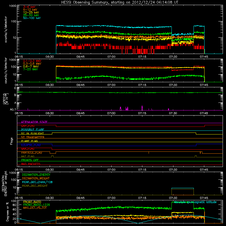Click the DECIMATION ENERGY or weight axis label

5,184
